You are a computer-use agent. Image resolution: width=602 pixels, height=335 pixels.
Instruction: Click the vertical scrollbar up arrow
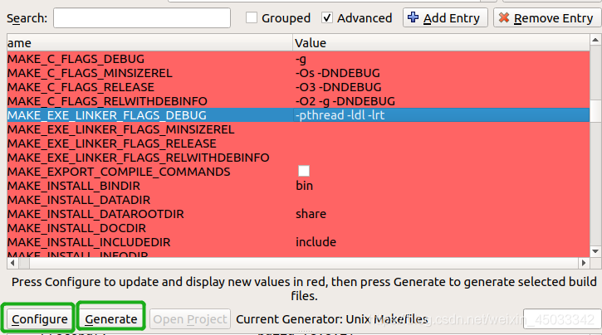pyautogui.click(x=595, y=40)
